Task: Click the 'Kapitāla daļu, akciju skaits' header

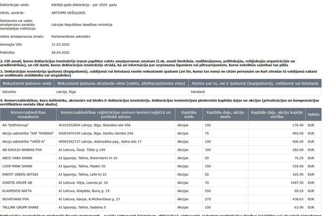Action: point(225,114)
